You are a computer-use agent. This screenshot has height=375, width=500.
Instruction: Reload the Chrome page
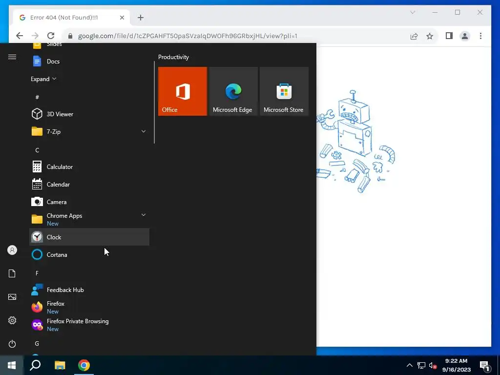pos(51,36)
